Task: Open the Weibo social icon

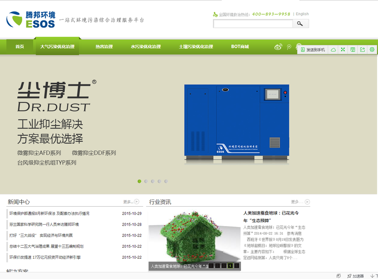Action: click(x=278, y=47)
